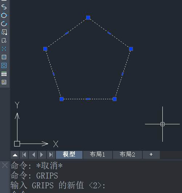Select the Multiline Text tool
The image size is (182, 193).
click(x=4, y=82)
